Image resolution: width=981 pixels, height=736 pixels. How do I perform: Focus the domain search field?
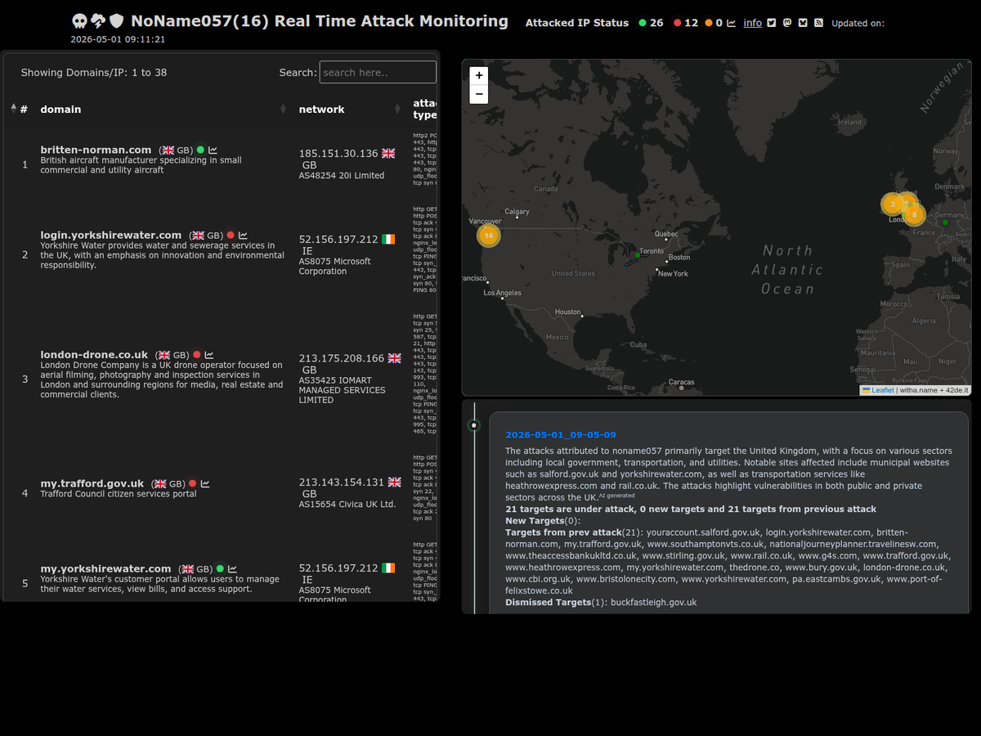coord(378,72)
